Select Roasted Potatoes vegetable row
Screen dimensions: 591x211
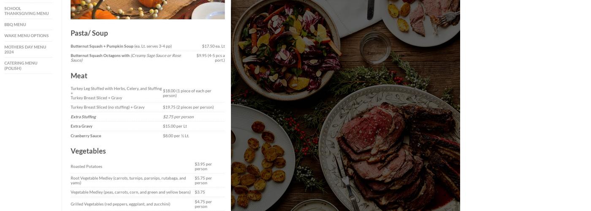(148, 166)
